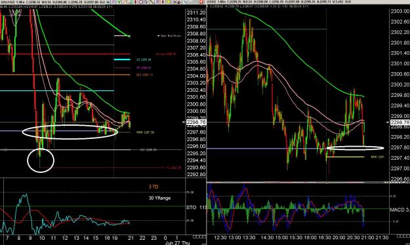Click the red up-down arrow toolbar icon
This screenshot has width=410, height=245.
point(135,2)
